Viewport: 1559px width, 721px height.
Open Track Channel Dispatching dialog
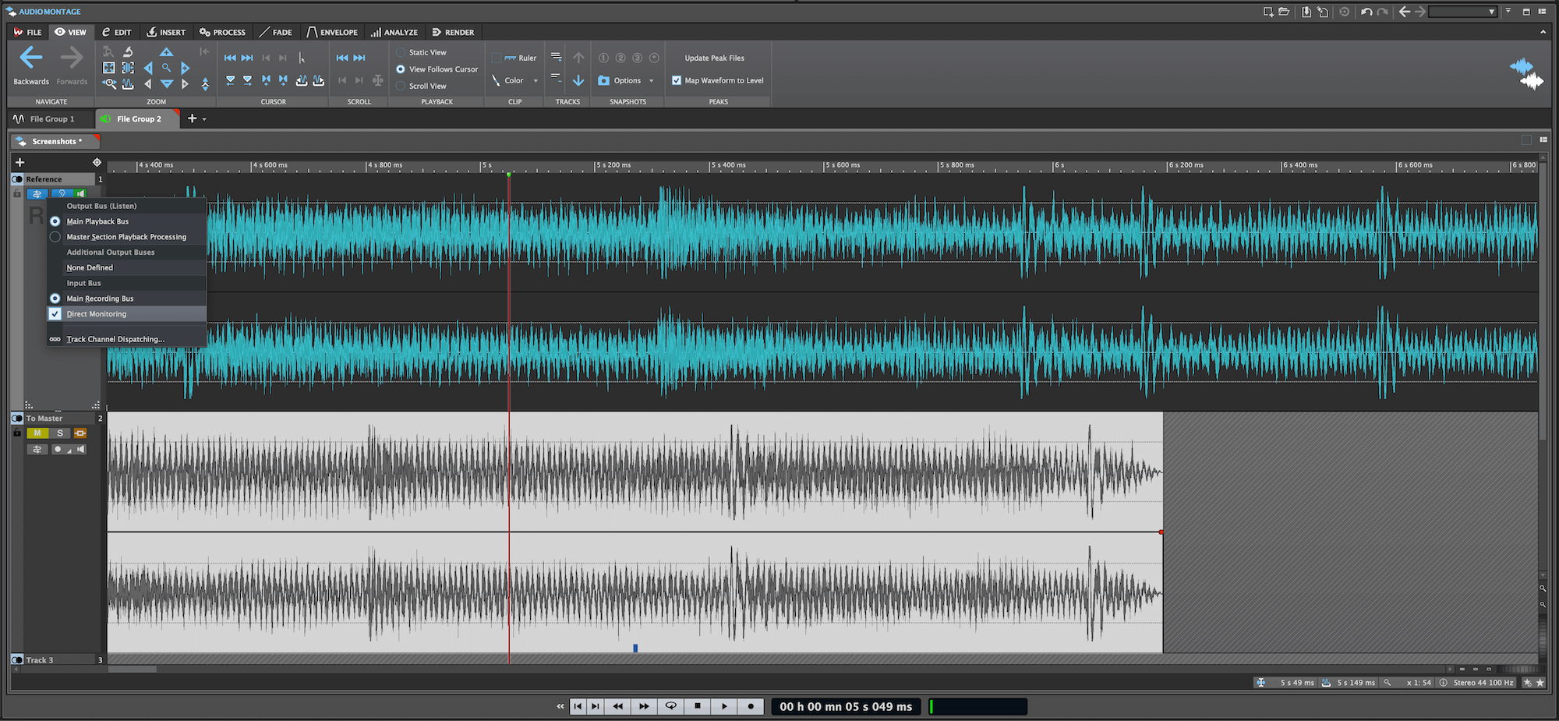115,339
